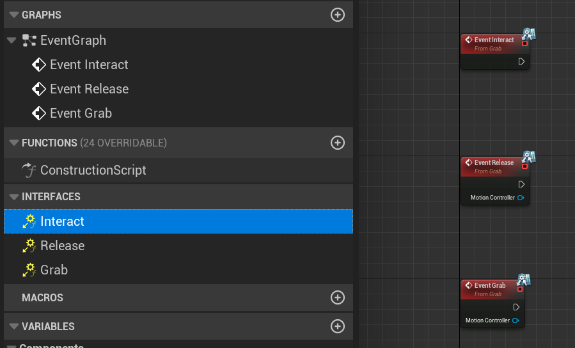This screenshot has width=575, height=348.
Task: Click the Event Grab node's red delegate pin
Action: click(x=520, y=289)
